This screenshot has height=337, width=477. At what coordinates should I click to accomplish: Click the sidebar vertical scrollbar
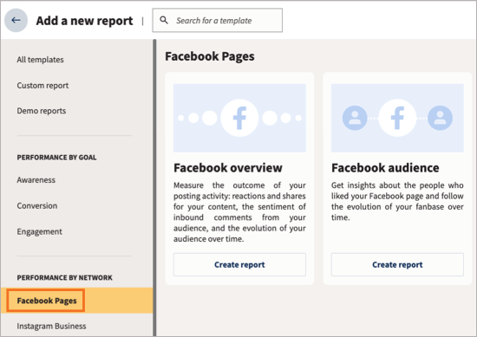[x=154, y=187]
